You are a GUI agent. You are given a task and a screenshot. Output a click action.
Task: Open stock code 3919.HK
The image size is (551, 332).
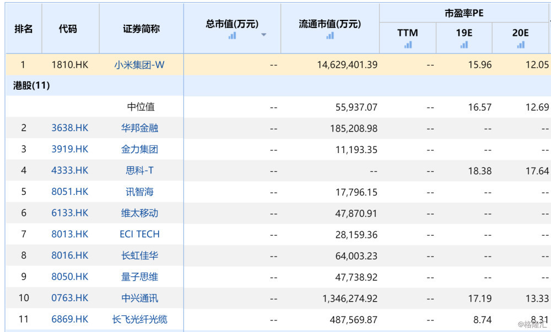tap(70, 149)
